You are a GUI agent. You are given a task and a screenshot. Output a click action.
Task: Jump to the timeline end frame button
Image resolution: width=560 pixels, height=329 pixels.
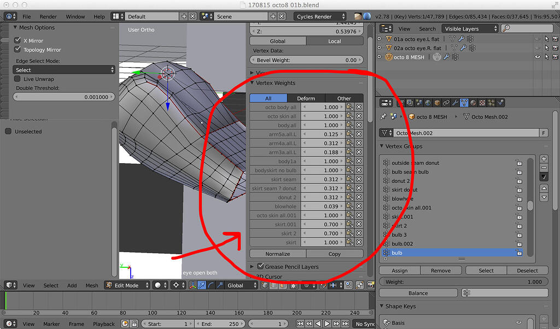click(345, 324)
